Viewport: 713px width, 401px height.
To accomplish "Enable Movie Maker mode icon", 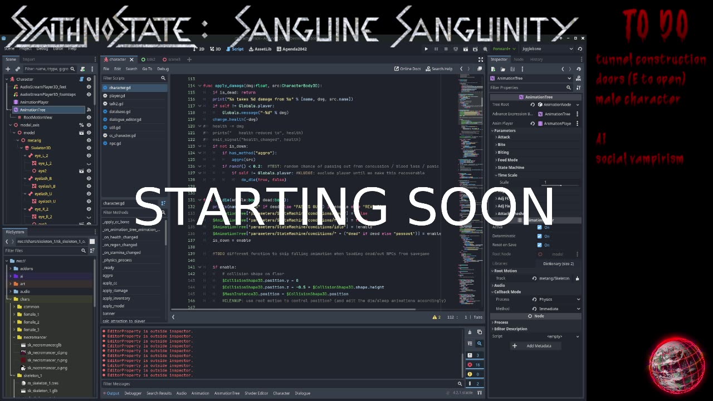I will click(x=485, y=49).
